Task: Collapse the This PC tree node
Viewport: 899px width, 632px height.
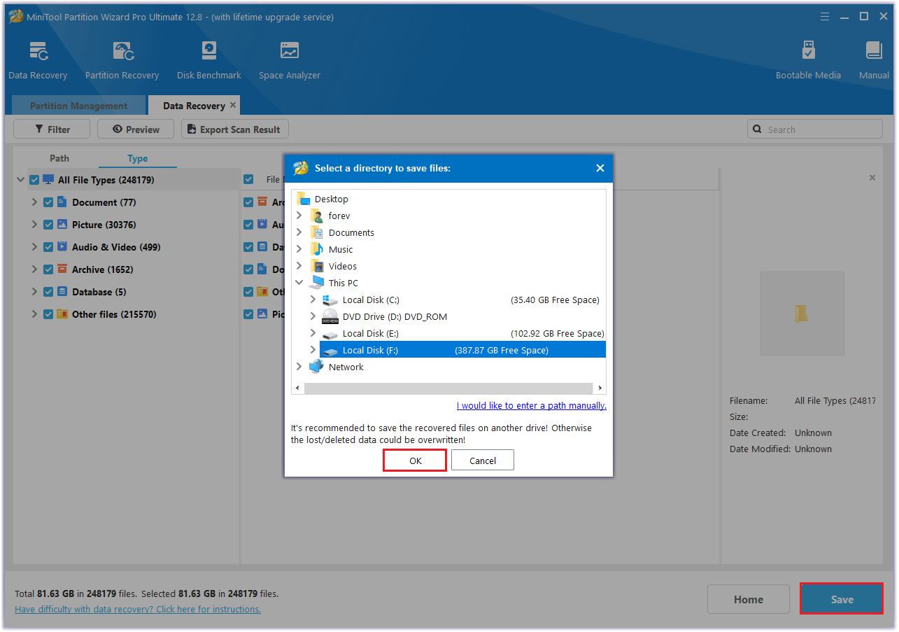Action: click(x=299, y=283)
